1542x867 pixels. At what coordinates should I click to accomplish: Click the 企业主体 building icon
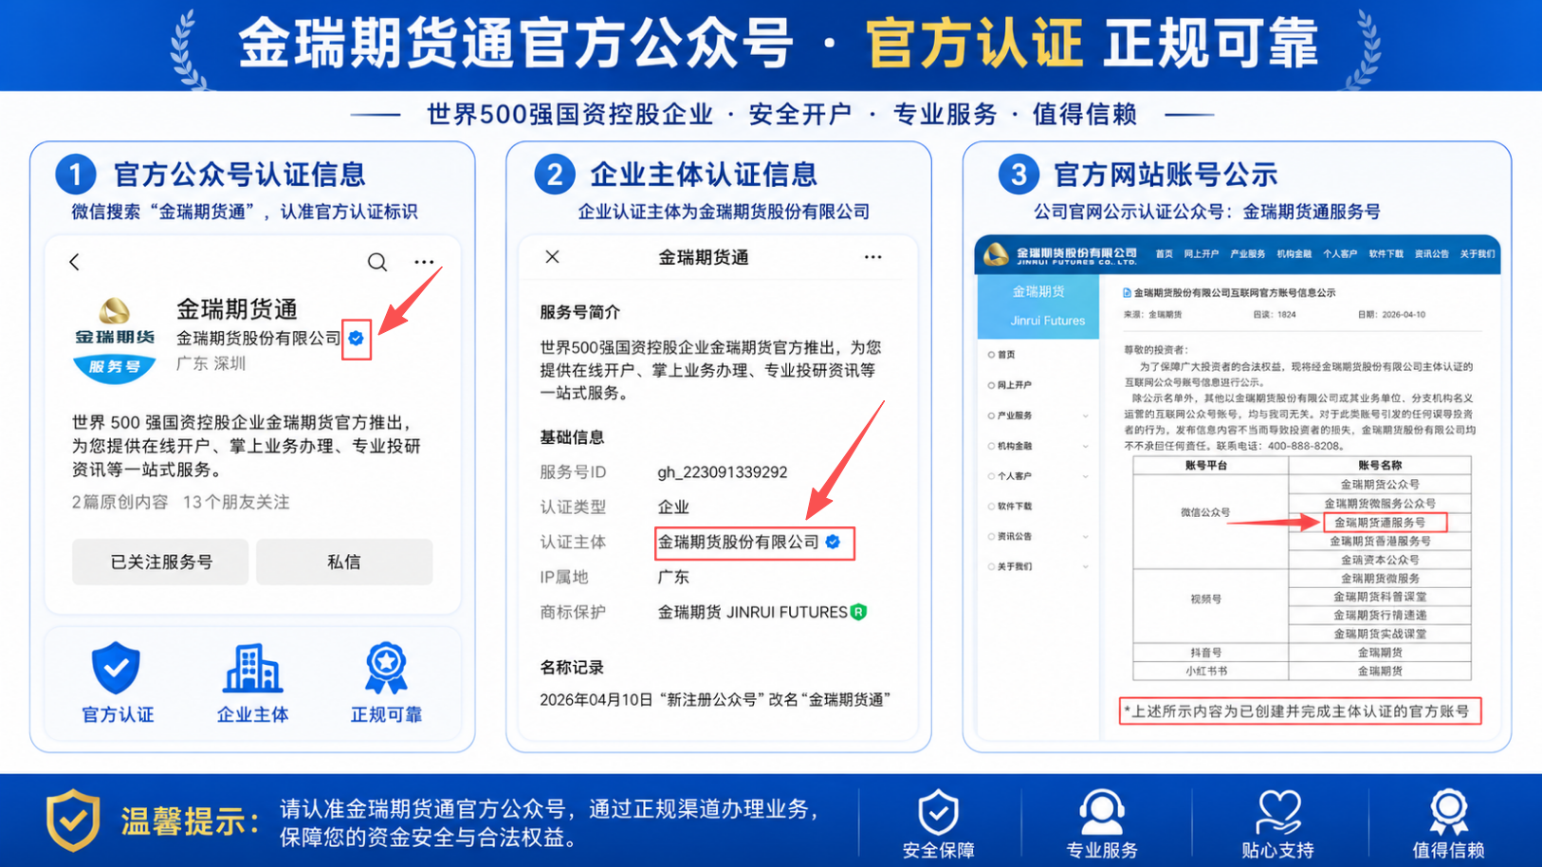coord(252,668)
